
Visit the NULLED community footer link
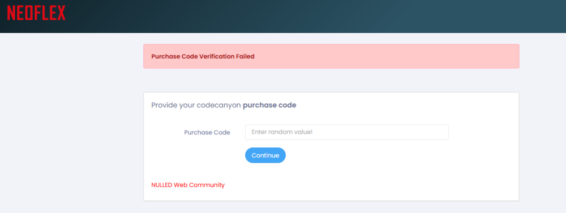tap(188, 185)
